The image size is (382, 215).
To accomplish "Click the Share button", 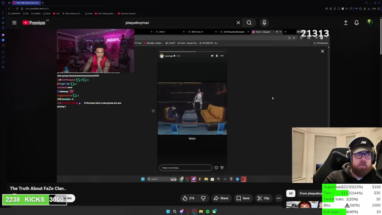I will click(221, 198).
